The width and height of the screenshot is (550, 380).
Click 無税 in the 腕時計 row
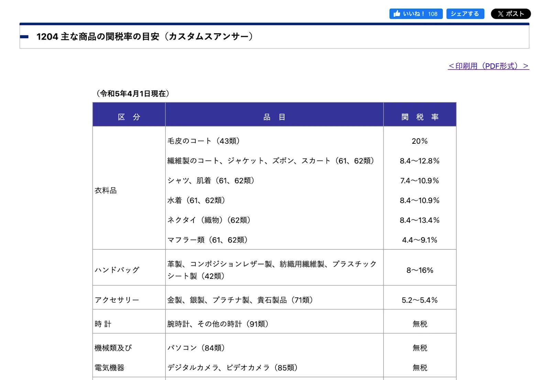[x=420, y=324]
